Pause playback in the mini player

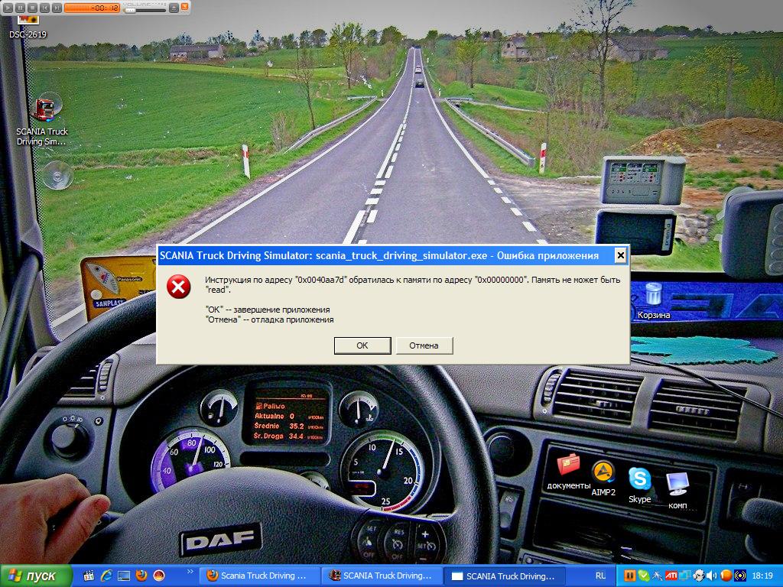tap(21, 8)
